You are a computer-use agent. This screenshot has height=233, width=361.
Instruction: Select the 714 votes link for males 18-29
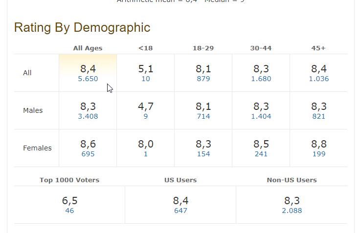[x=203, y=116]
